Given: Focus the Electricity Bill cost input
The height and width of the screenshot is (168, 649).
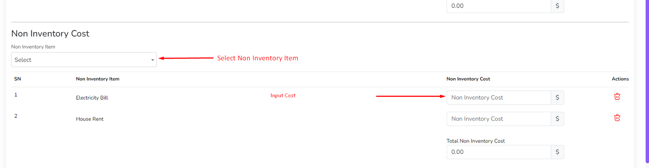Looking at the screenshot, I should pyautogui.click(x=499, y=98).
